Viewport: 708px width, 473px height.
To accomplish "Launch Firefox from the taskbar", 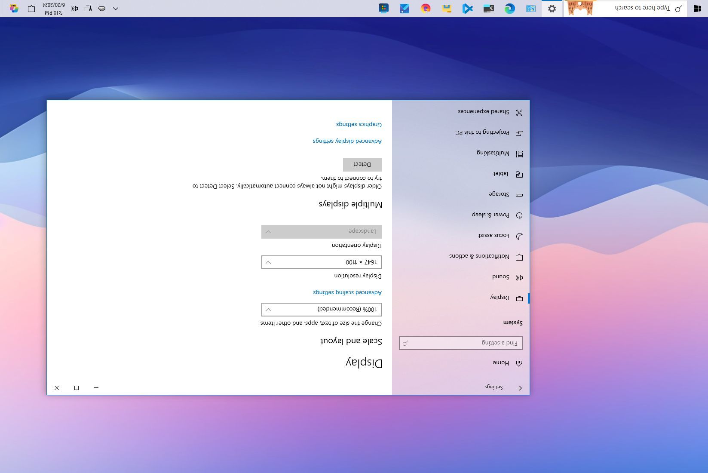I will (425, 8).
